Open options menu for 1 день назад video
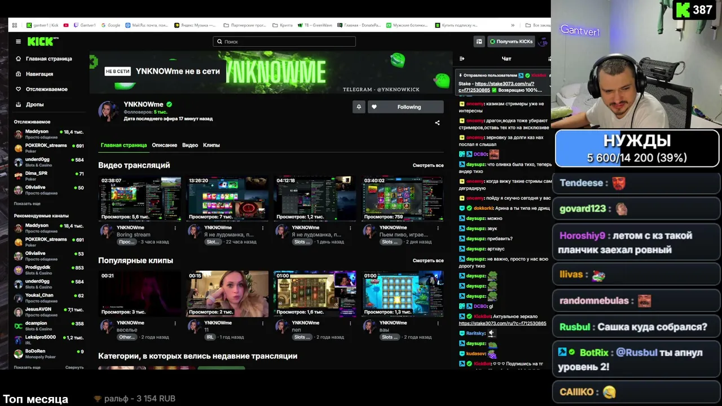 (x=350, y=228)
